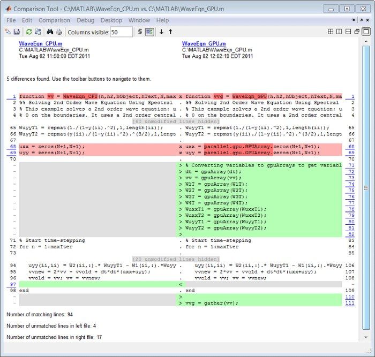The height and width of the screenshot is (357, 375).
Task: Swap the left and right sides
Action: (37, 32)
